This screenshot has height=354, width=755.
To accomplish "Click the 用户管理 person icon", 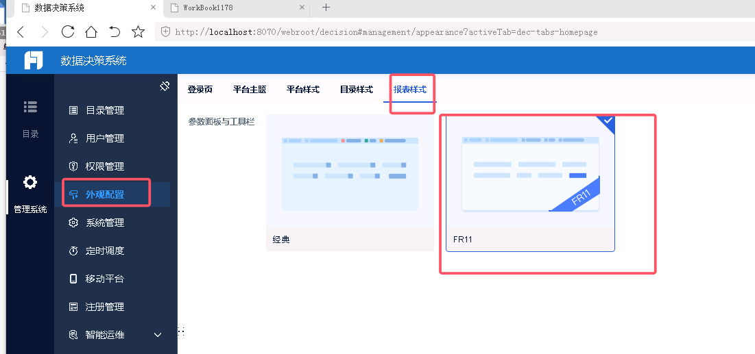I will coord(73,138).
